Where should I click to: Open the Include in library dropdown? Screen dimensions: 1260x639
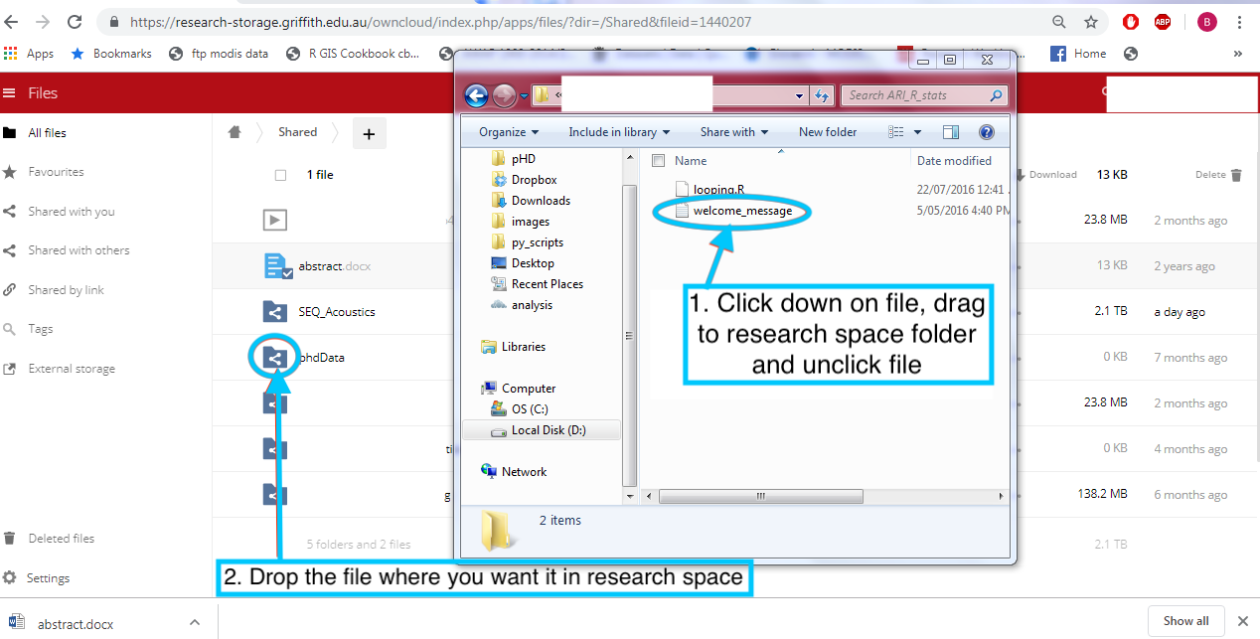(x=618, y=132)
